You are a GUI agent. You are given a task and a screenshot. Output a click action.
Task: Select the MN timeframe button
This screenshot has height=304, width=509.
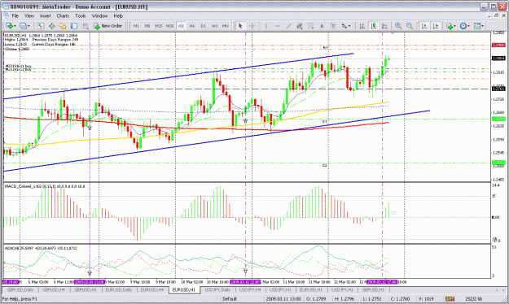226,25
